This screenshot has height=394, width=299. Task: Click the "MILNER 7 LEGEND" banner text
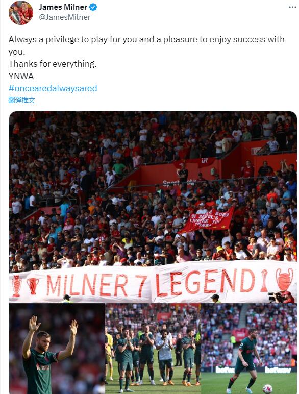pyautogui.click(x=151, y=283)
